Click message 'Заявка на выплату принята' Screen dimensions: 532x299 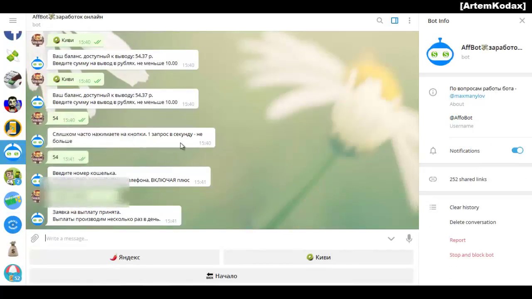click(114, 216)
